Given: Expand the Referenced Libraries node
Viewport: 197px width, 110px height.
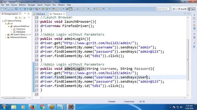Looking at the screenshot, I should [6, 37].
